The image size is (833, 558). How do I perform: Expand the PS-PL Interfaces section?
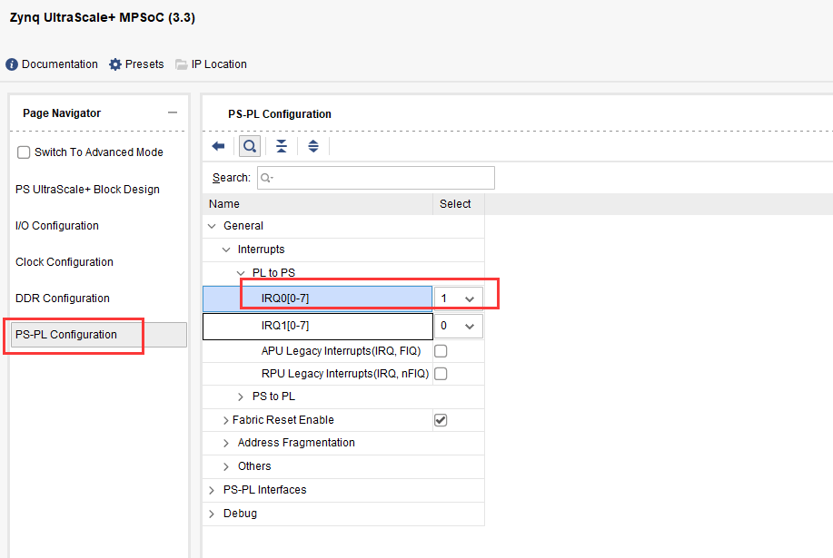212,490
